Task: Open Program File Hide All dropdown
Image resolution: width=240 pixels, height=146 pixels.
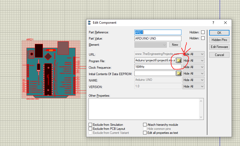Action: tap(194, 61)
